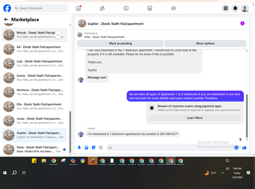This screenshot has width=255, height=189.
Task: Attach a photo with the image icon
Action: click(x=86, y=148)
